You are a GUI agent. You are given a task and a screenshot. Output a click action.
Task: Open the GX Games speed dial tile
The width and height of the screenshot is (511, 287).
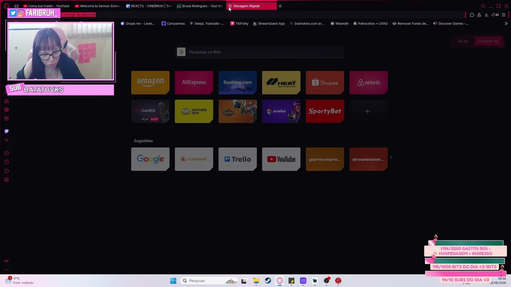(x=150, y=111)
